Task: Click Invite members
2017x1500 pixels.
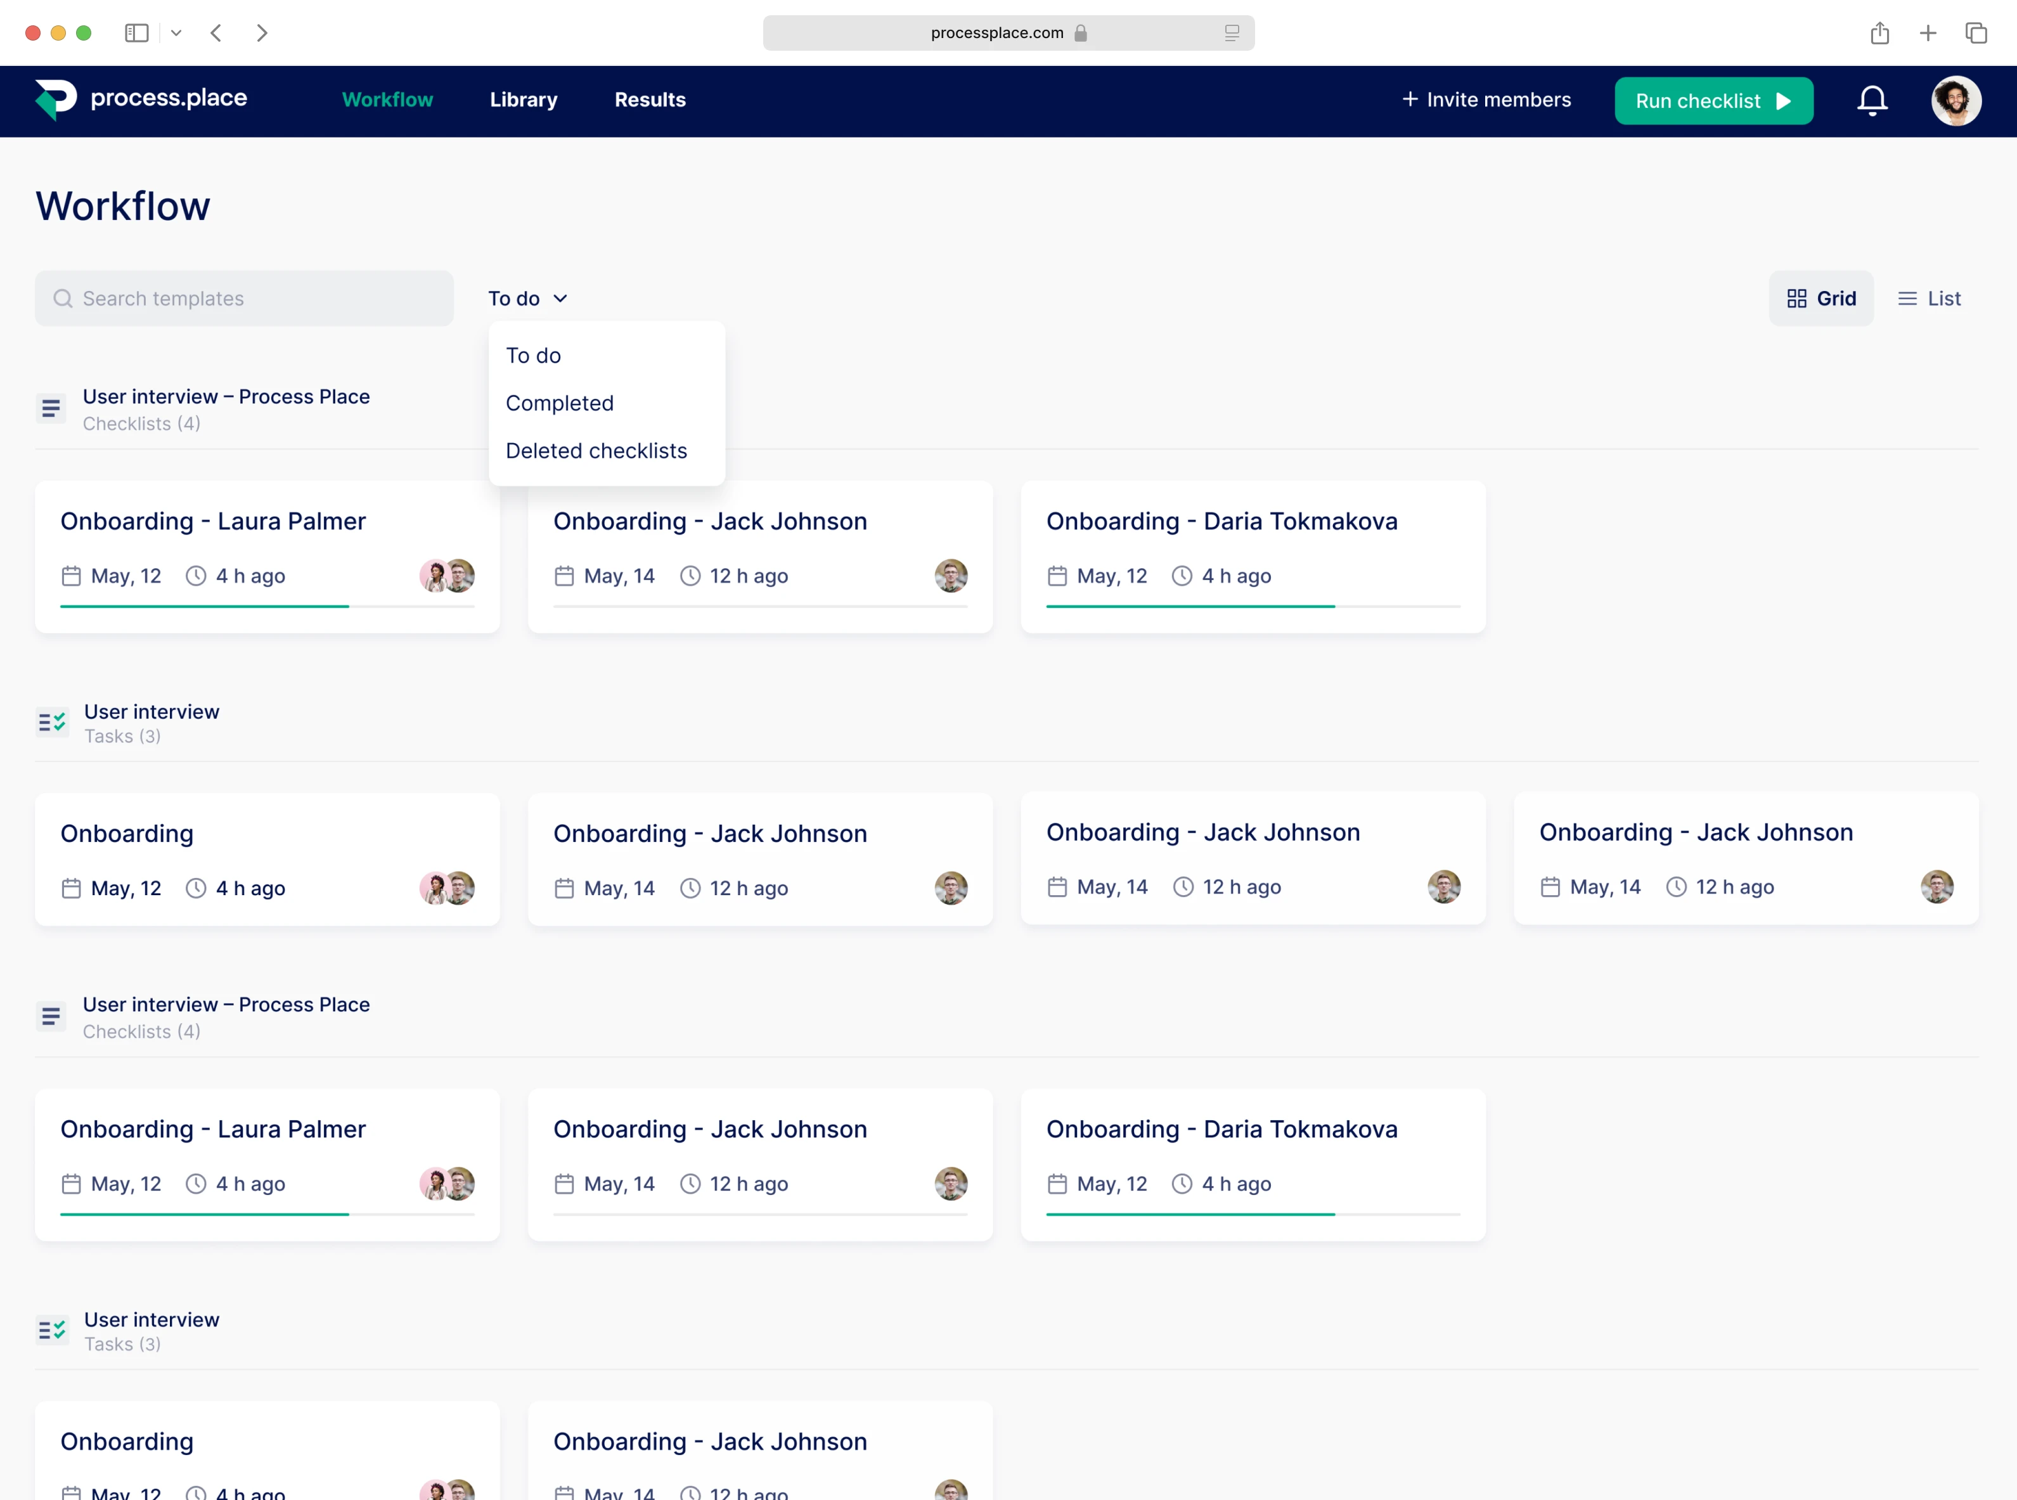Action: 1486,100
